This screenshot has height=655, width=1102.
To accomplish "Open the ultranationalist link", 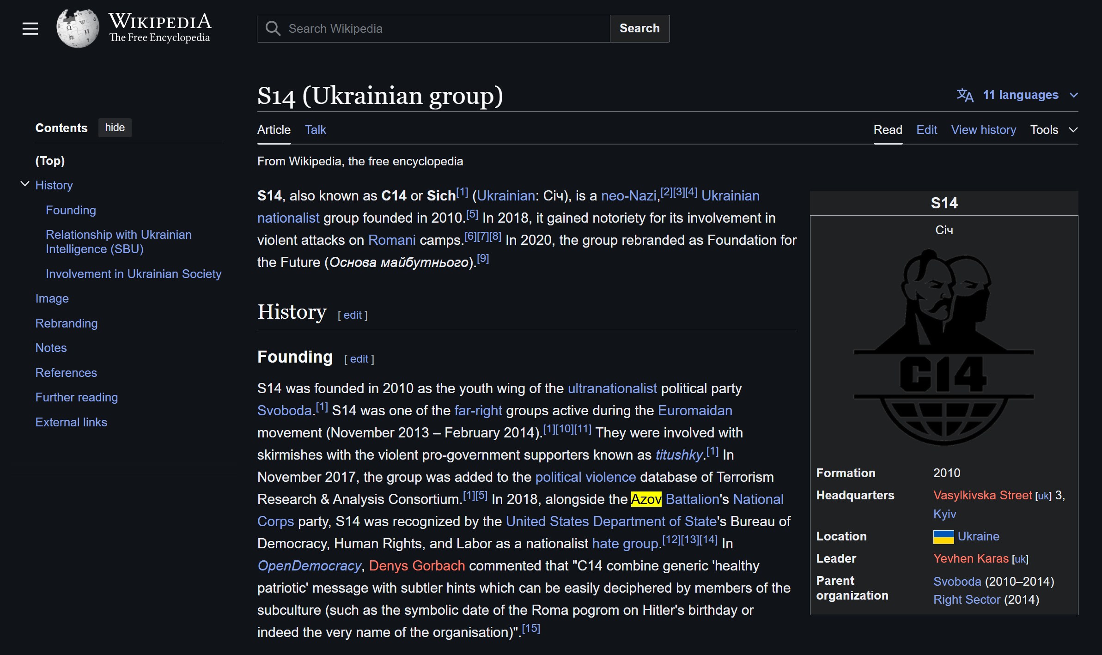I will pyautogui.click(x=612, y=388).
